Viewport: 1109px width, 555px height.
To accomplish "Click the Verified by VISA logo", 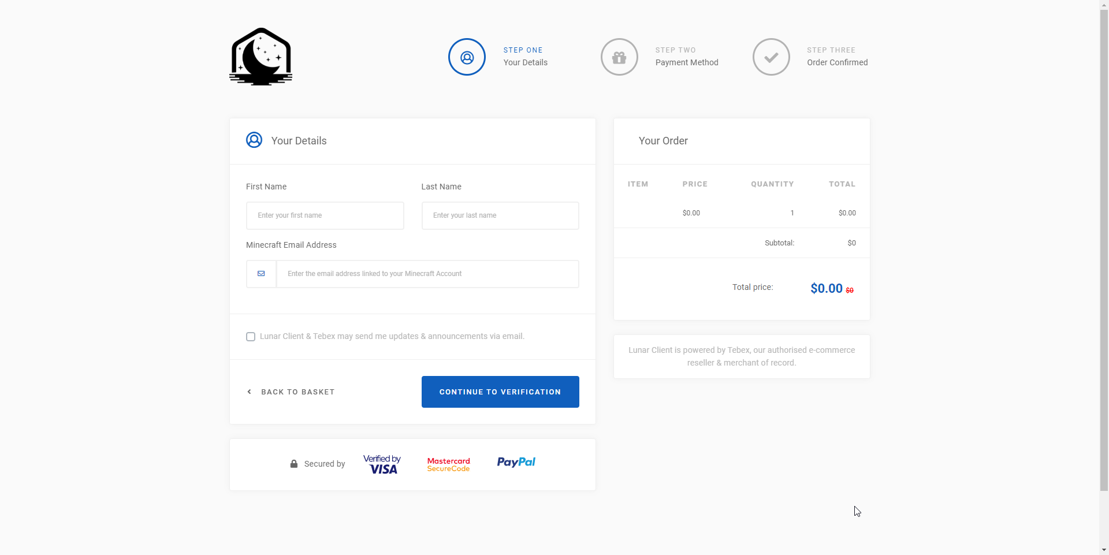I will tap(382, 464).
